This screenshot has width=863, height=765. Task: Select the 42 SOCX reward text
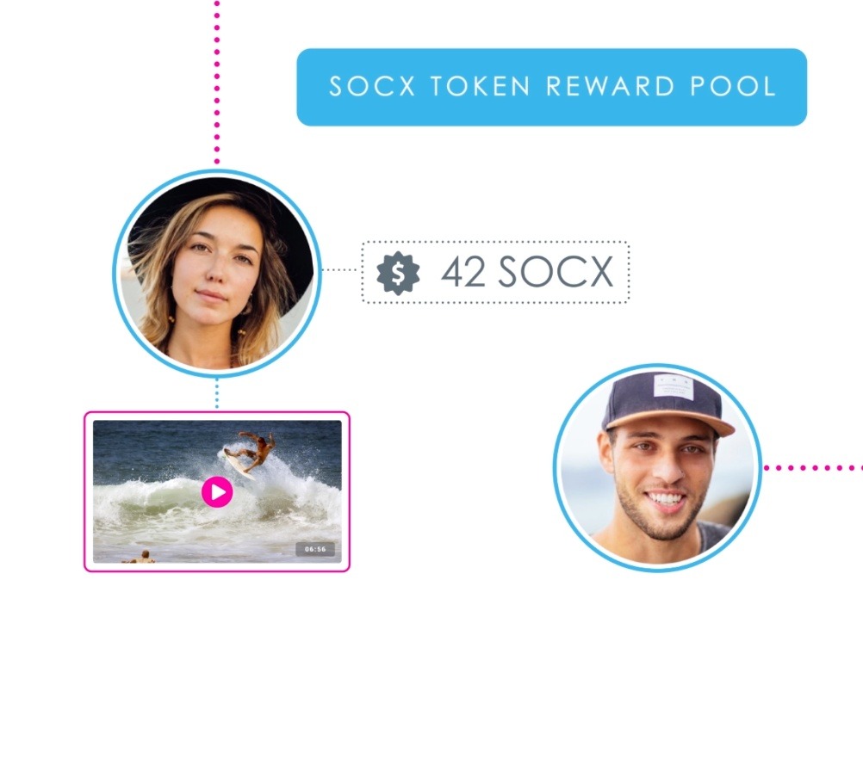(527, 272)
